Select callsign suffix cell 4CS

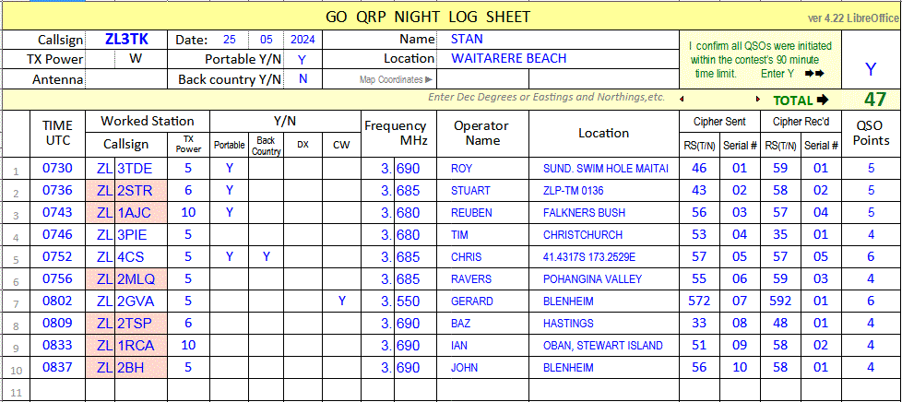(141, 256)
